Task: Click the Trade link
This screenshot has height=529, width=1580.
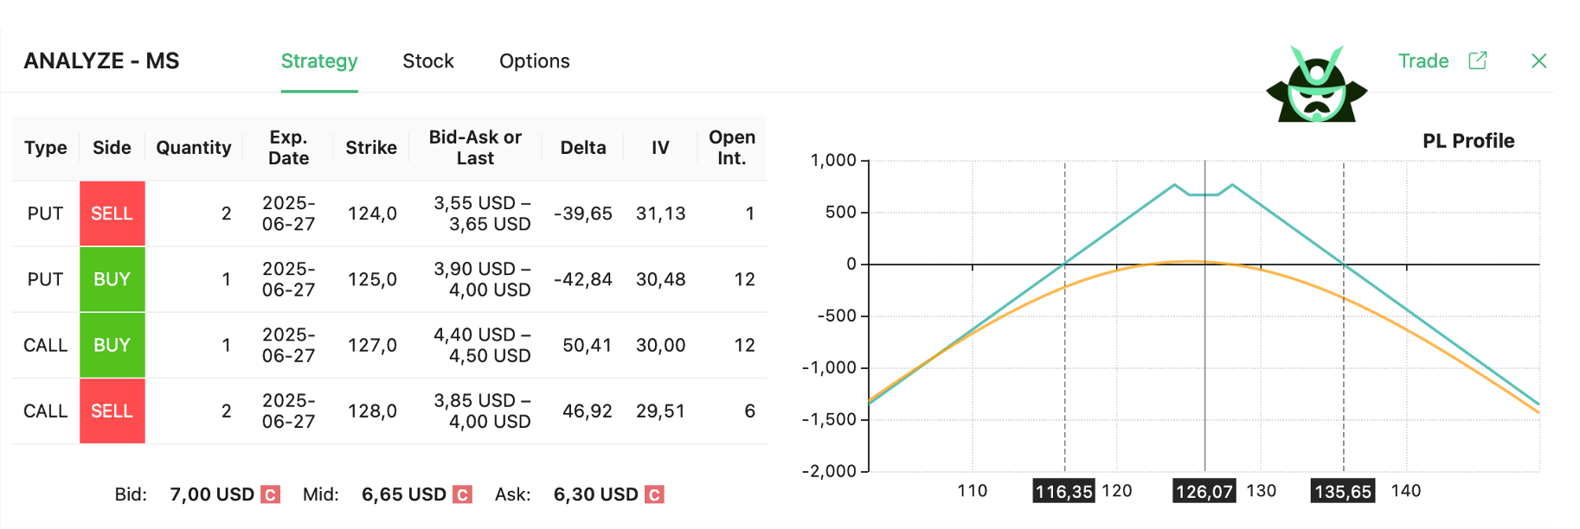Action: point(1423,61)
